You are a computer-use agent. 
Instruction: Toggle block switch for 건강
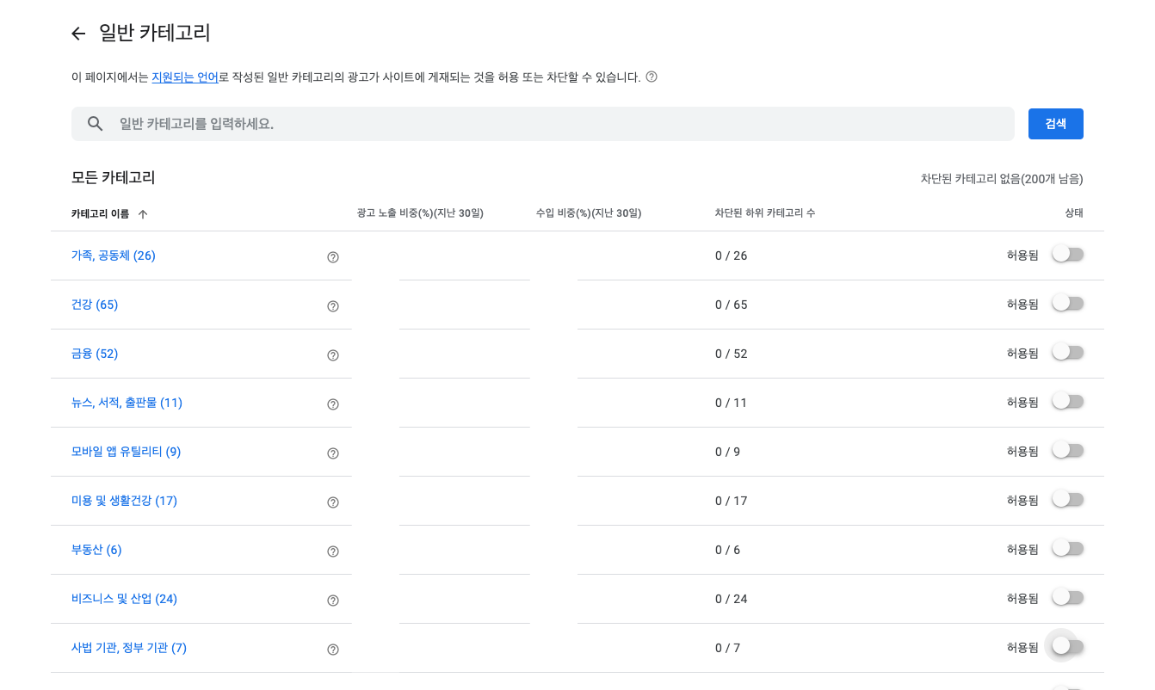click(1068, 303)
